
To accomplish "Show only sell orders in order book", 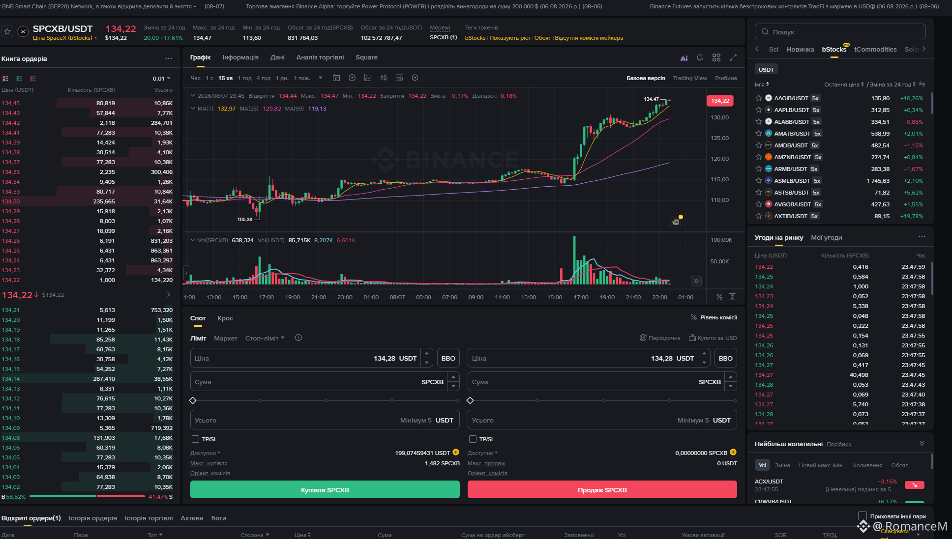I will pos(33,79).
